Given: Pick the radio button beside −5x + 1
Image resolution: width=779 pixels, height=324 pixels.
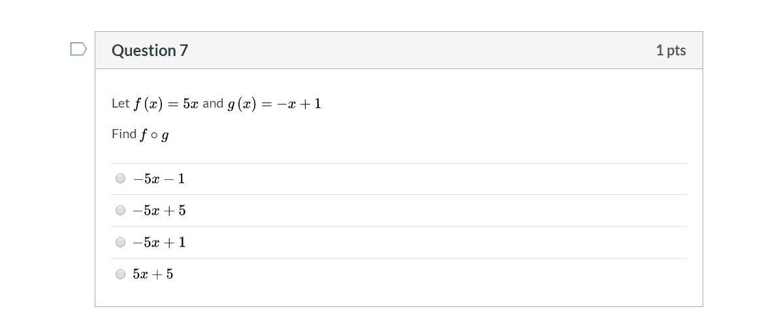Looking at the screenshot, I should coord(120,243).
